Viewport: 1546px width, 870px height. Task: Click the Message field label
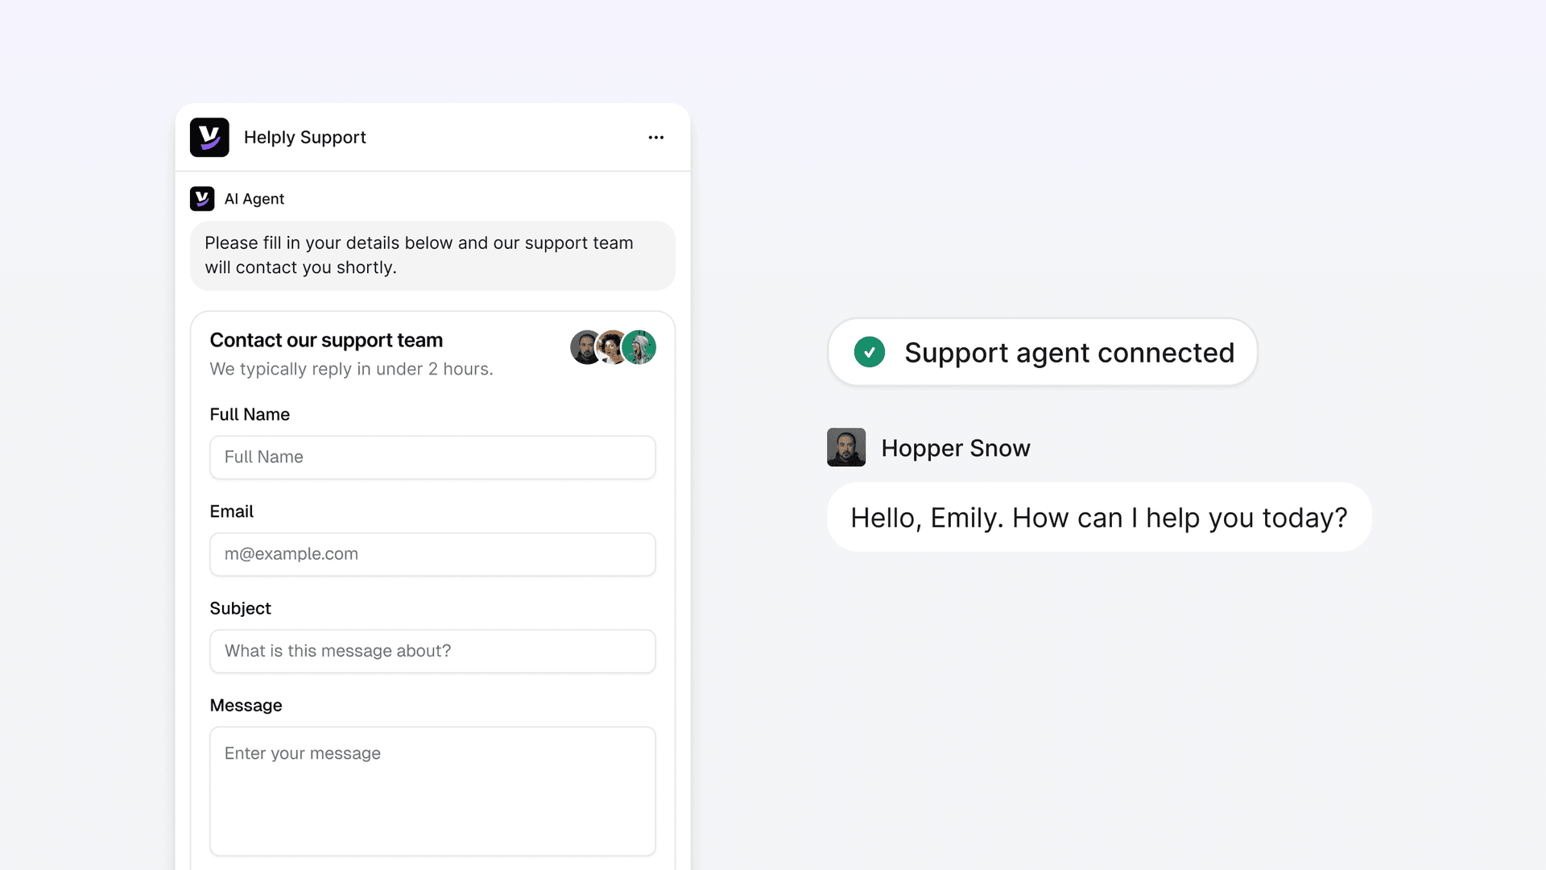point(246,706)
